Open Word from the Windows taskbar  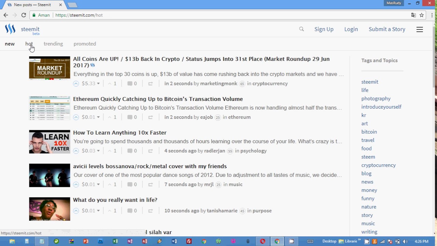[x=174, y=241]
